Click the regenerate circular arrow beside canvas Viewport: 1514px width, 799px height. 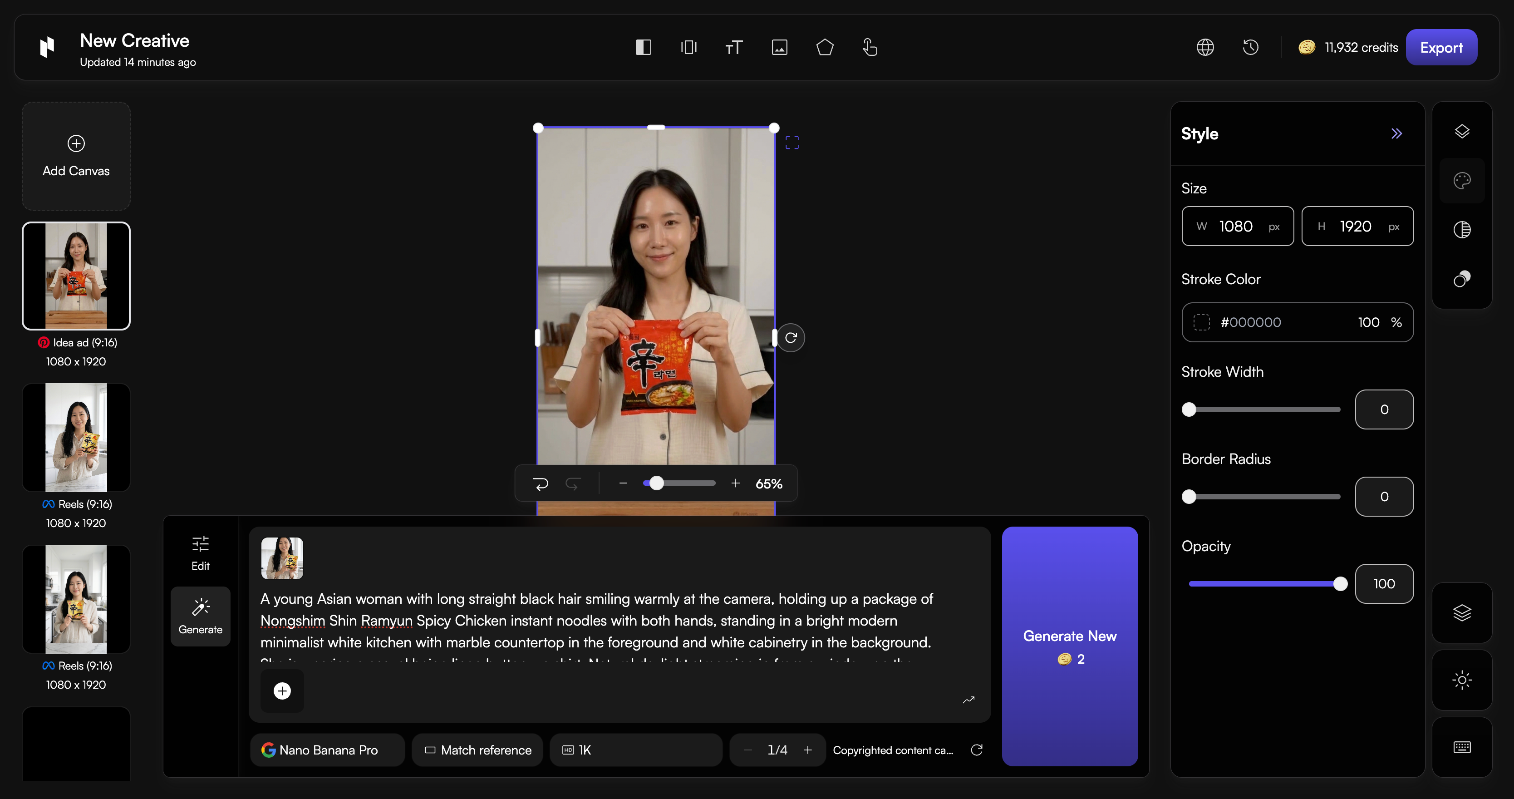pyautogui.click(x=791, y=337)
